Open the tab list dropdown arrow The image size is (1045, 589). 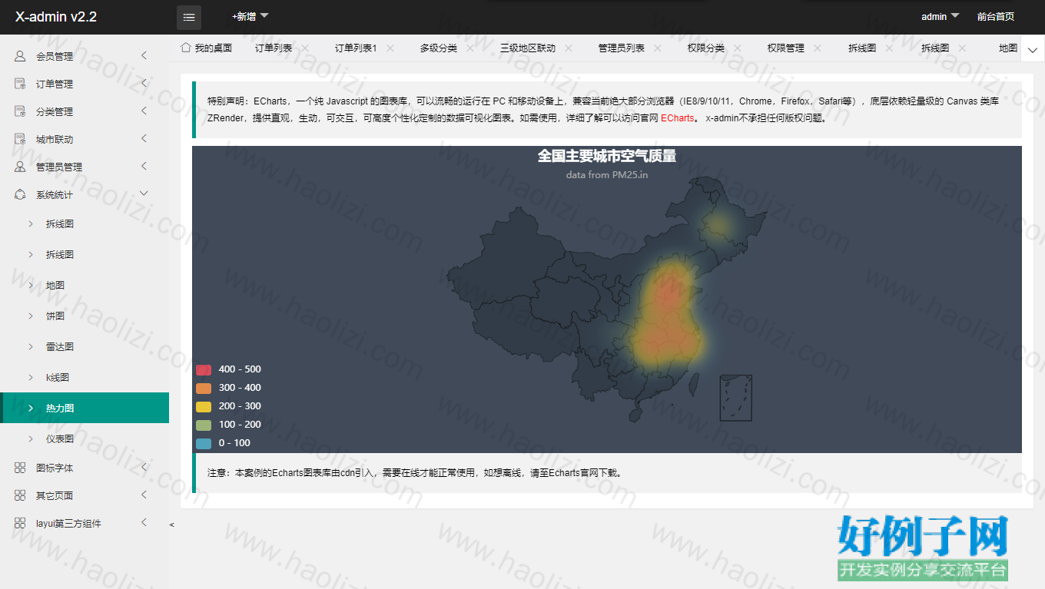point(1032,50)
